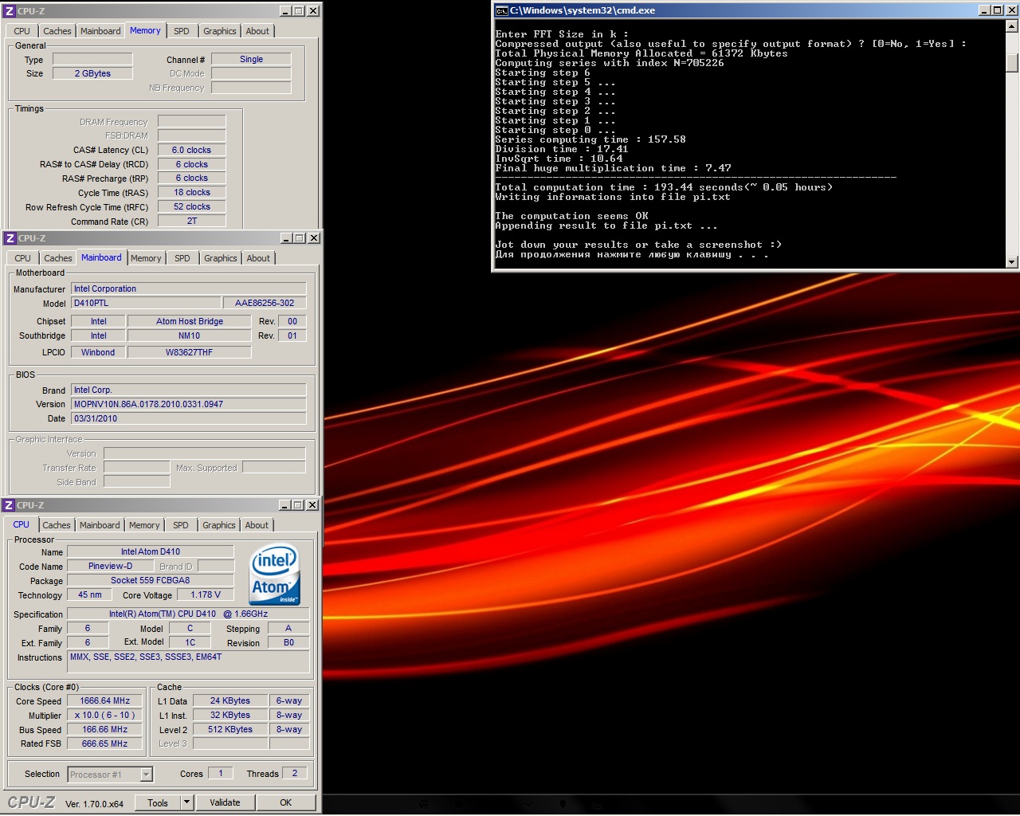This screenshot has width=1020, height=816.
Task: Open the About tab in the Mainboard window
Action: 258,258
